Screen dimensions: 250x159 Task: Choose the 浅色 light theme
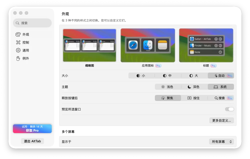168,87
